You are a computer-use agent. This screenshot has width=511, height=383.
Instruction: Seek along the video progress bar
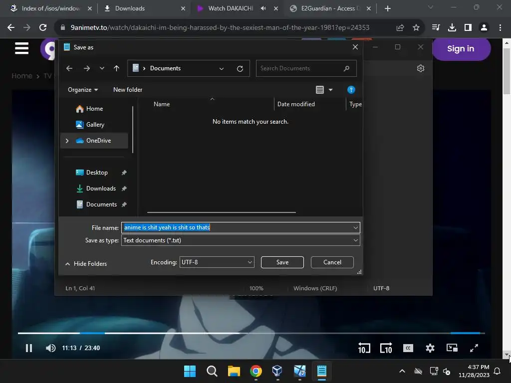pyautogui.click(x=252, y=333)
